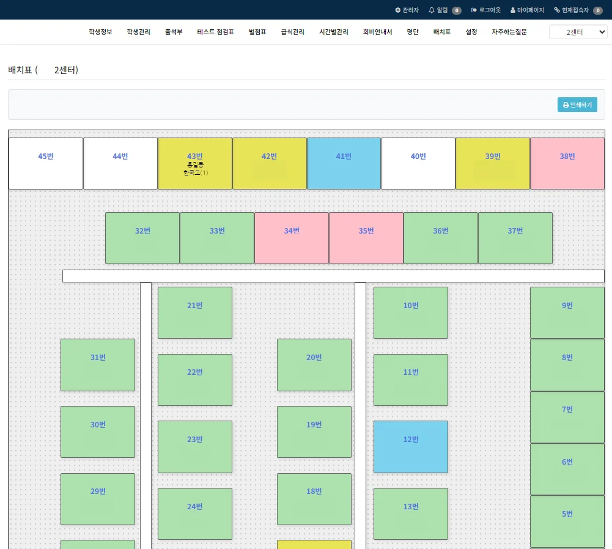Select yellow seat 42번
Screen dimensions: 612x549
click(269, 163)
